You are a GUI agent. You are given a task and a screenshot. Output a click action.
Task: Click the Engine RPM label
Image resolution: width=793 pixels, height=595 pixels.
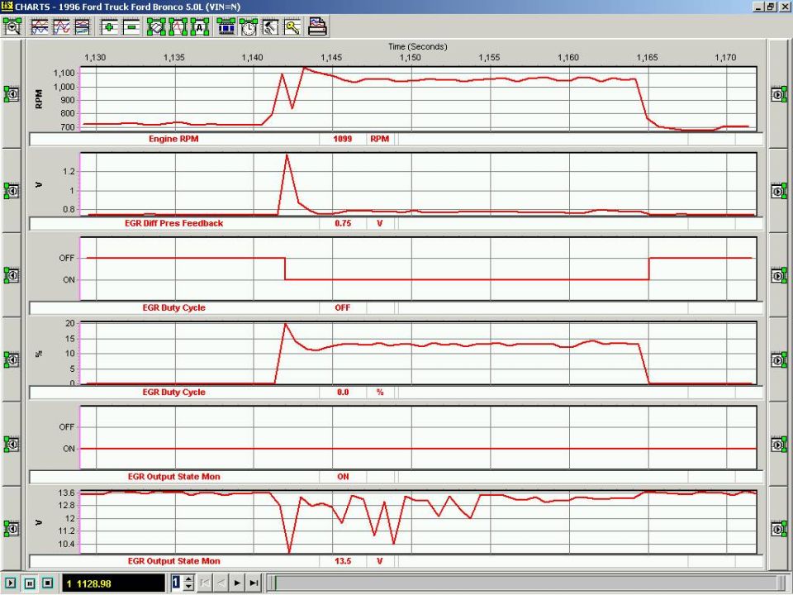[x=173, y=139]
